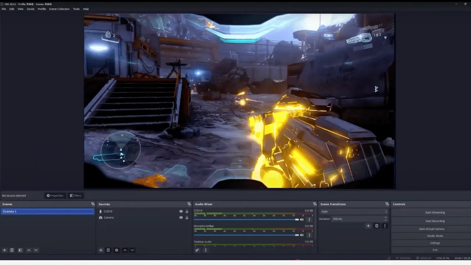Adjust the CCD10 volume slider
The height and width of the screenshot is (265, 471).
point(246,219)
